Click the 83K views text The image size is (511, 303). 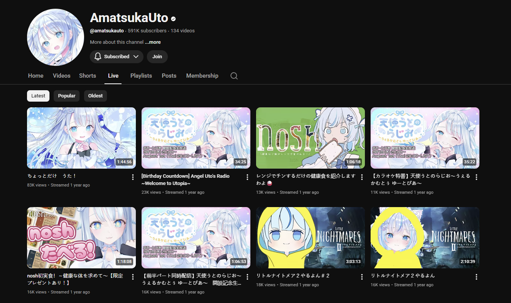point(37,185)
